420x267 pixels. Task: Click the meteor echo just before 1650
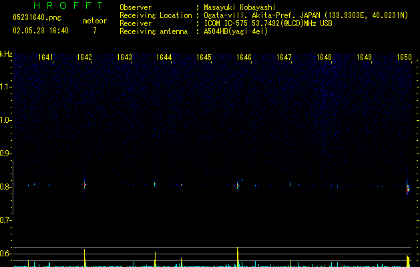pos(408,188)
